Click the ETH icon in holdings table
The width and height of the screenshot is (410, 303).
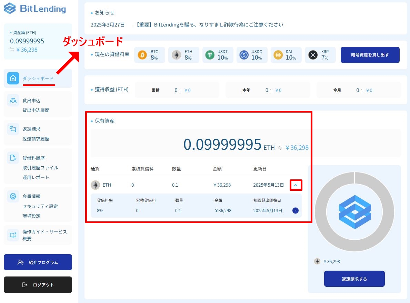click(96, 185)
